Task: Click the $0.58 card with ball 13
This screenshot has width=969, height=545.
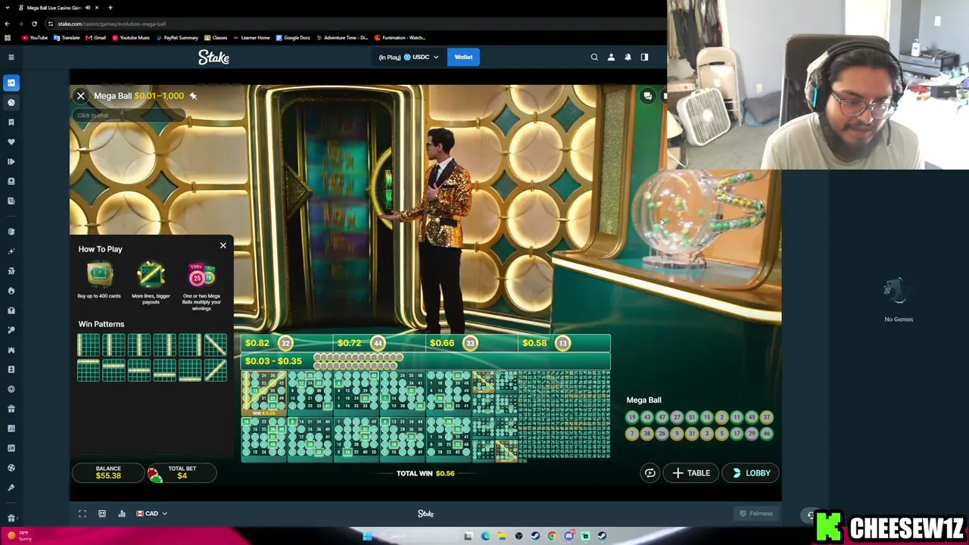Action: (564, 343)
